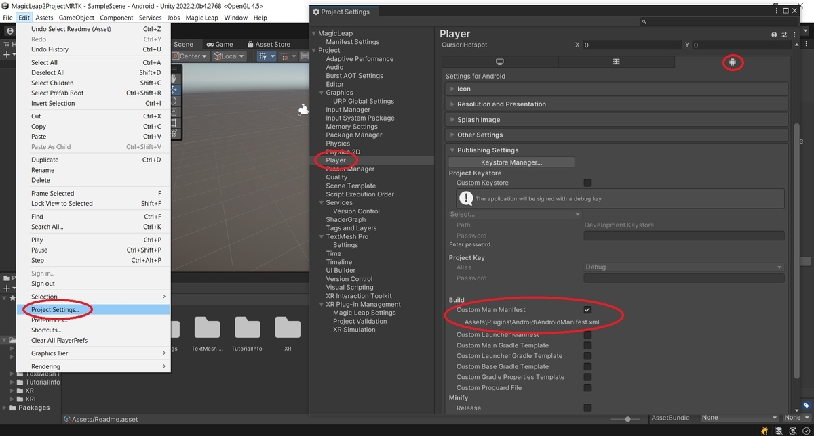
Task: Enable Custom Gradle Properties Template checkbox
Action: point(587,377)
